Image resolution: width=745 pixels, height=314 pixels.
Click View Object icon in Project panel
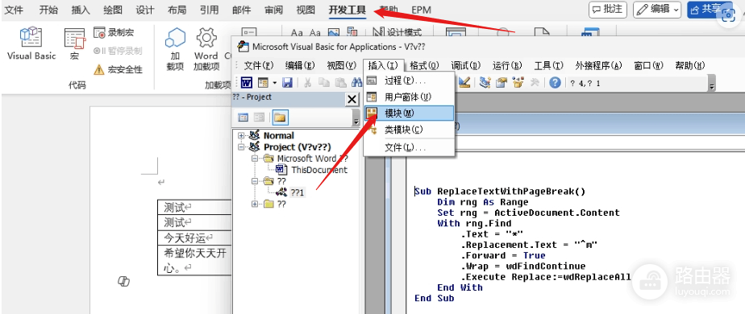point(259,118)
